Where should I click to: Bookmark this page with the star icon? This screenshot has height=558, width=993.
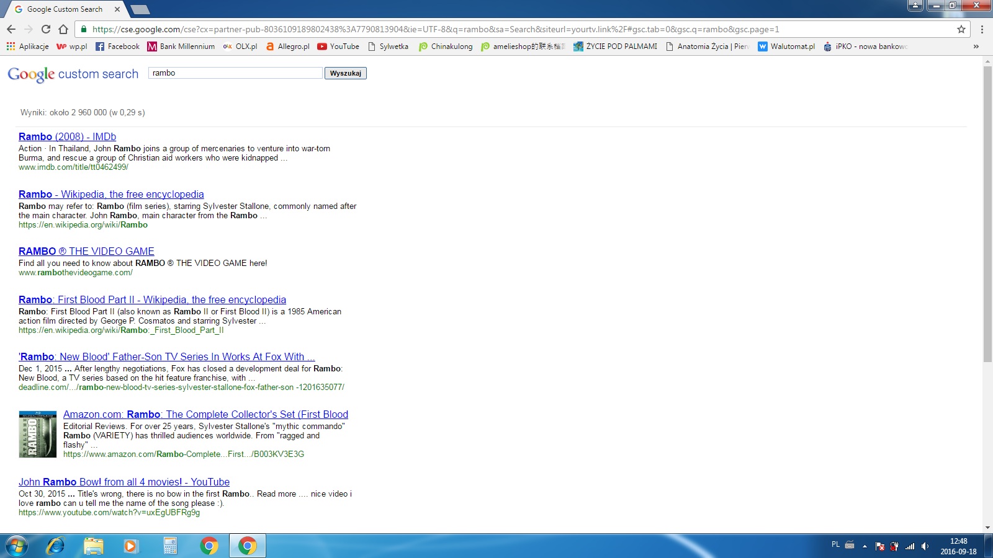(961, 29)
